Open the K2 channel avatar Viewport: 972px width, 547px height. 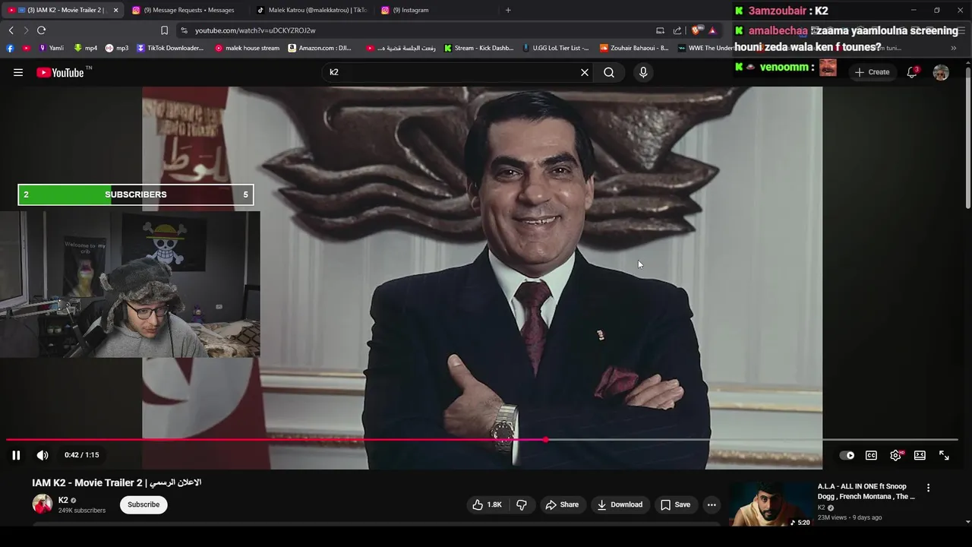click(x=43, y=504)
